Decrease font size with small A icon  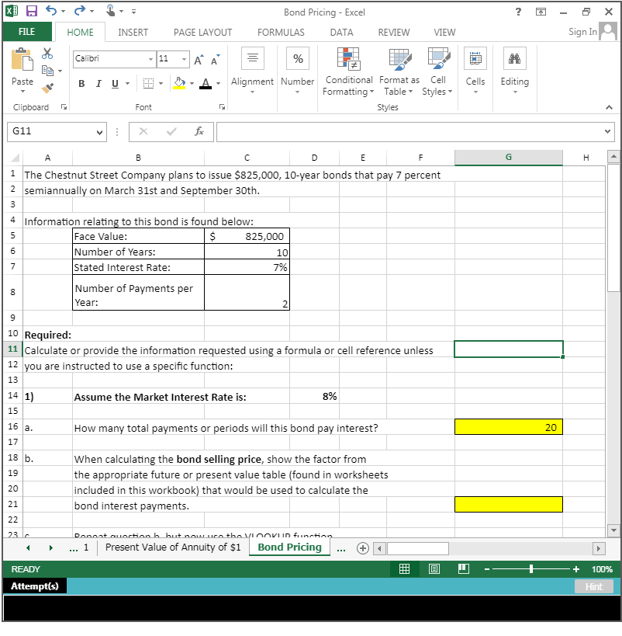pyautogui.click(x=215, y=60)
